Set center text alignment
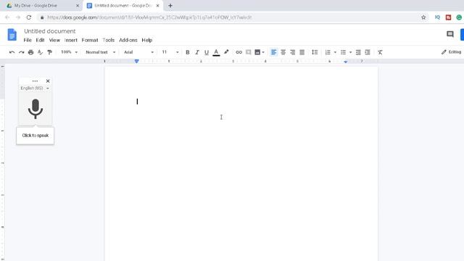 [x=283, y=52]
